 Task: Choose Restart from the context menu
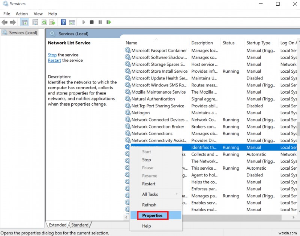(x=149, y=184)
